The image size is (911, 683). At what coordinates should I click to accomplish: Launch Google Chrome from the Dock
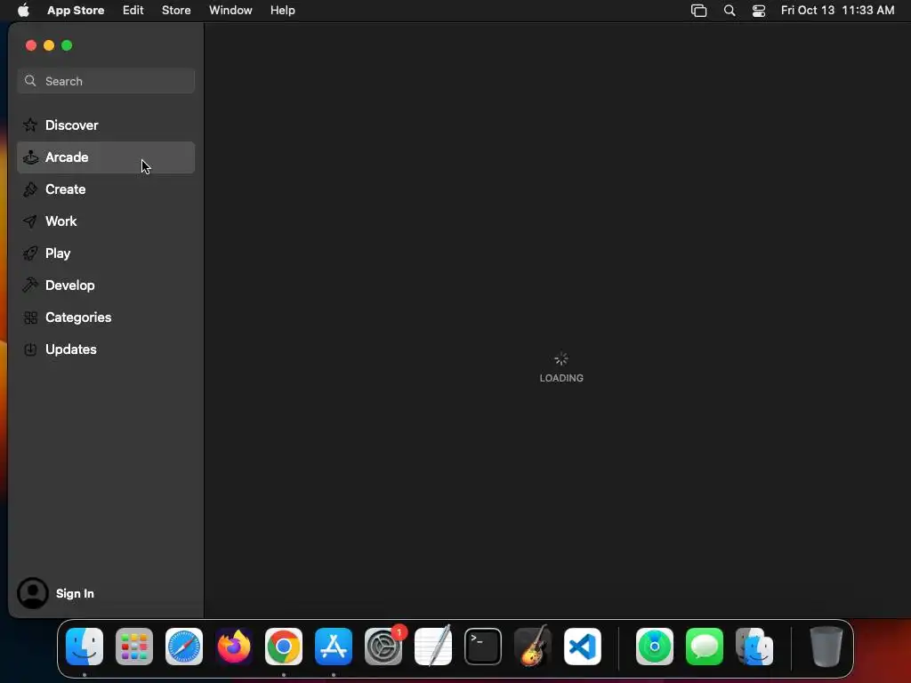pyautogui.click(x=284, y=647)
